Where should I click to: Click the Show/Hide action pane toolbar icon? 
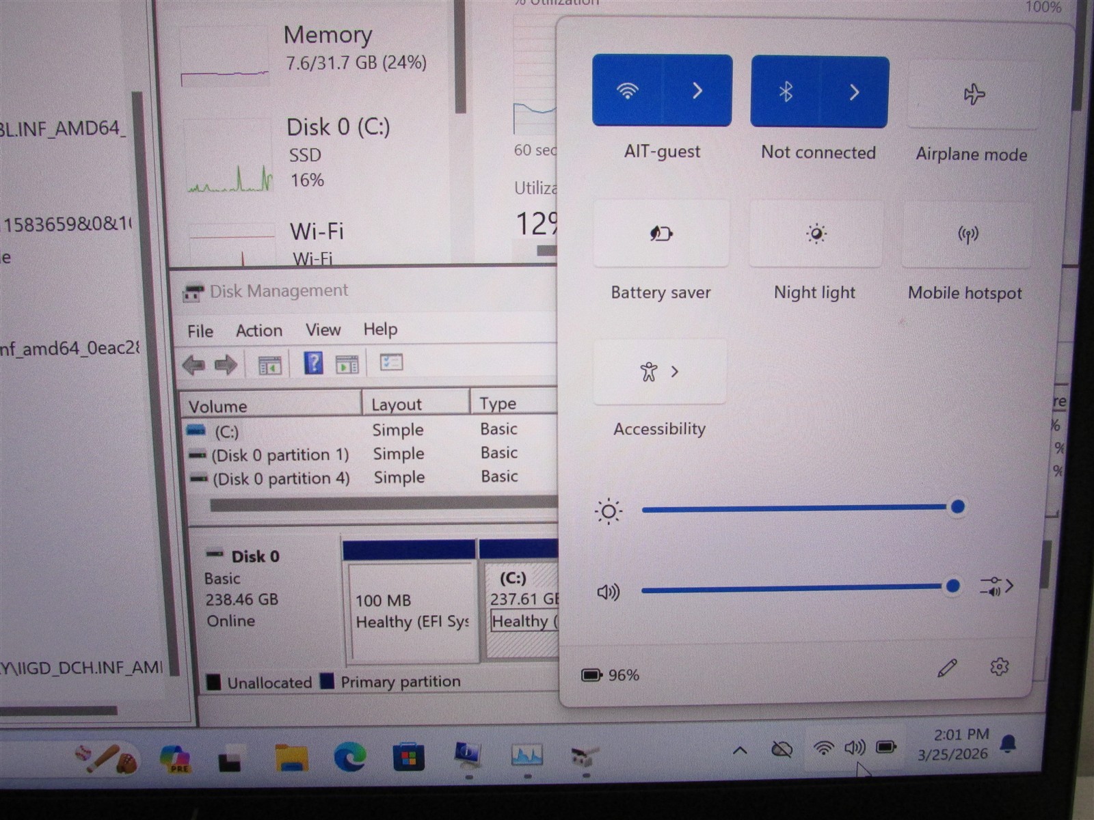point(347,364)
